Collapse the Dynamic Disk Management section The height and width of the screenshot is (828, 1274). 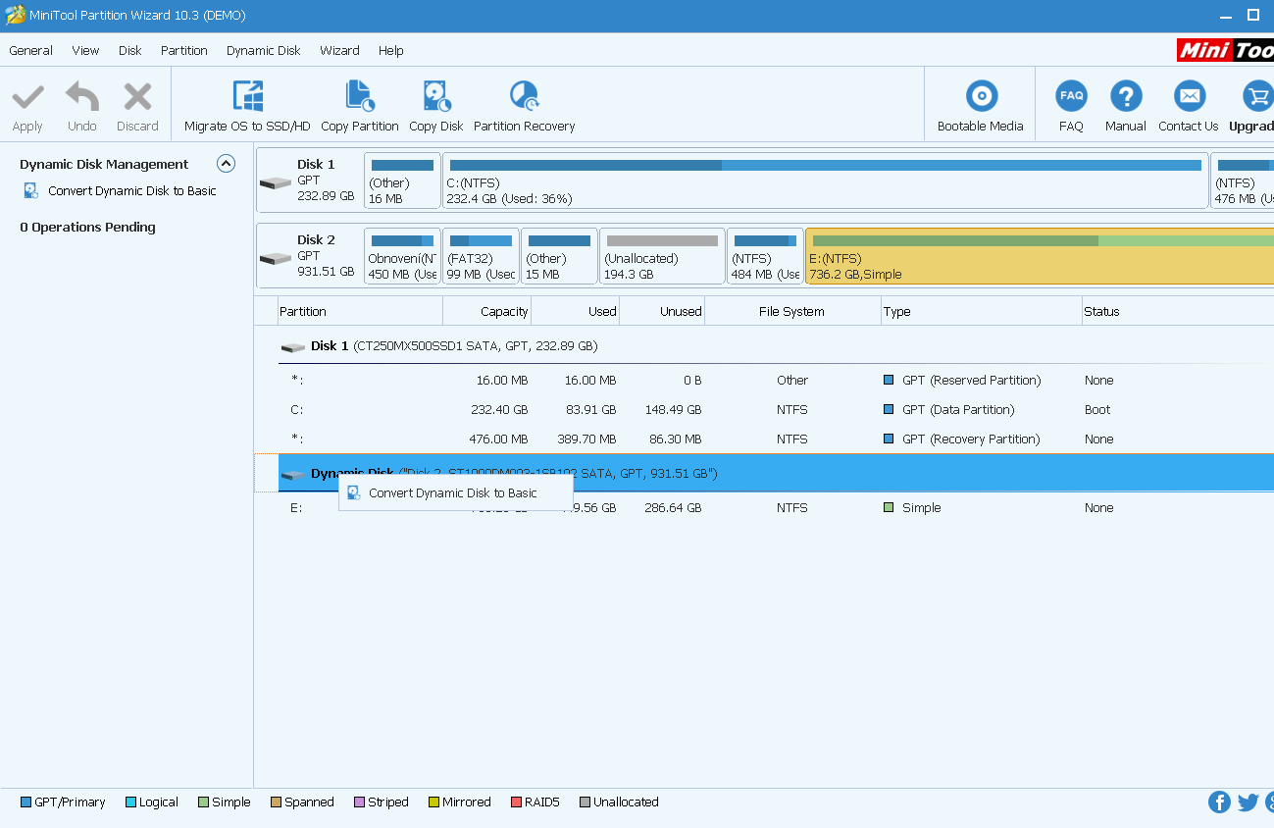(226, 164)
